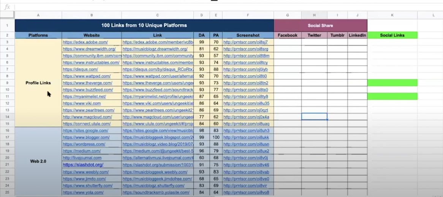Click the green cell in row 9
Image resolution: width=443 pixels, height=197 pixels.
392,83
